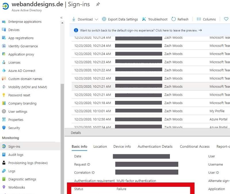This screenshot has height=194, width=230.
Task: Click the Properties bars icon
Action: (x=4, y=120)
